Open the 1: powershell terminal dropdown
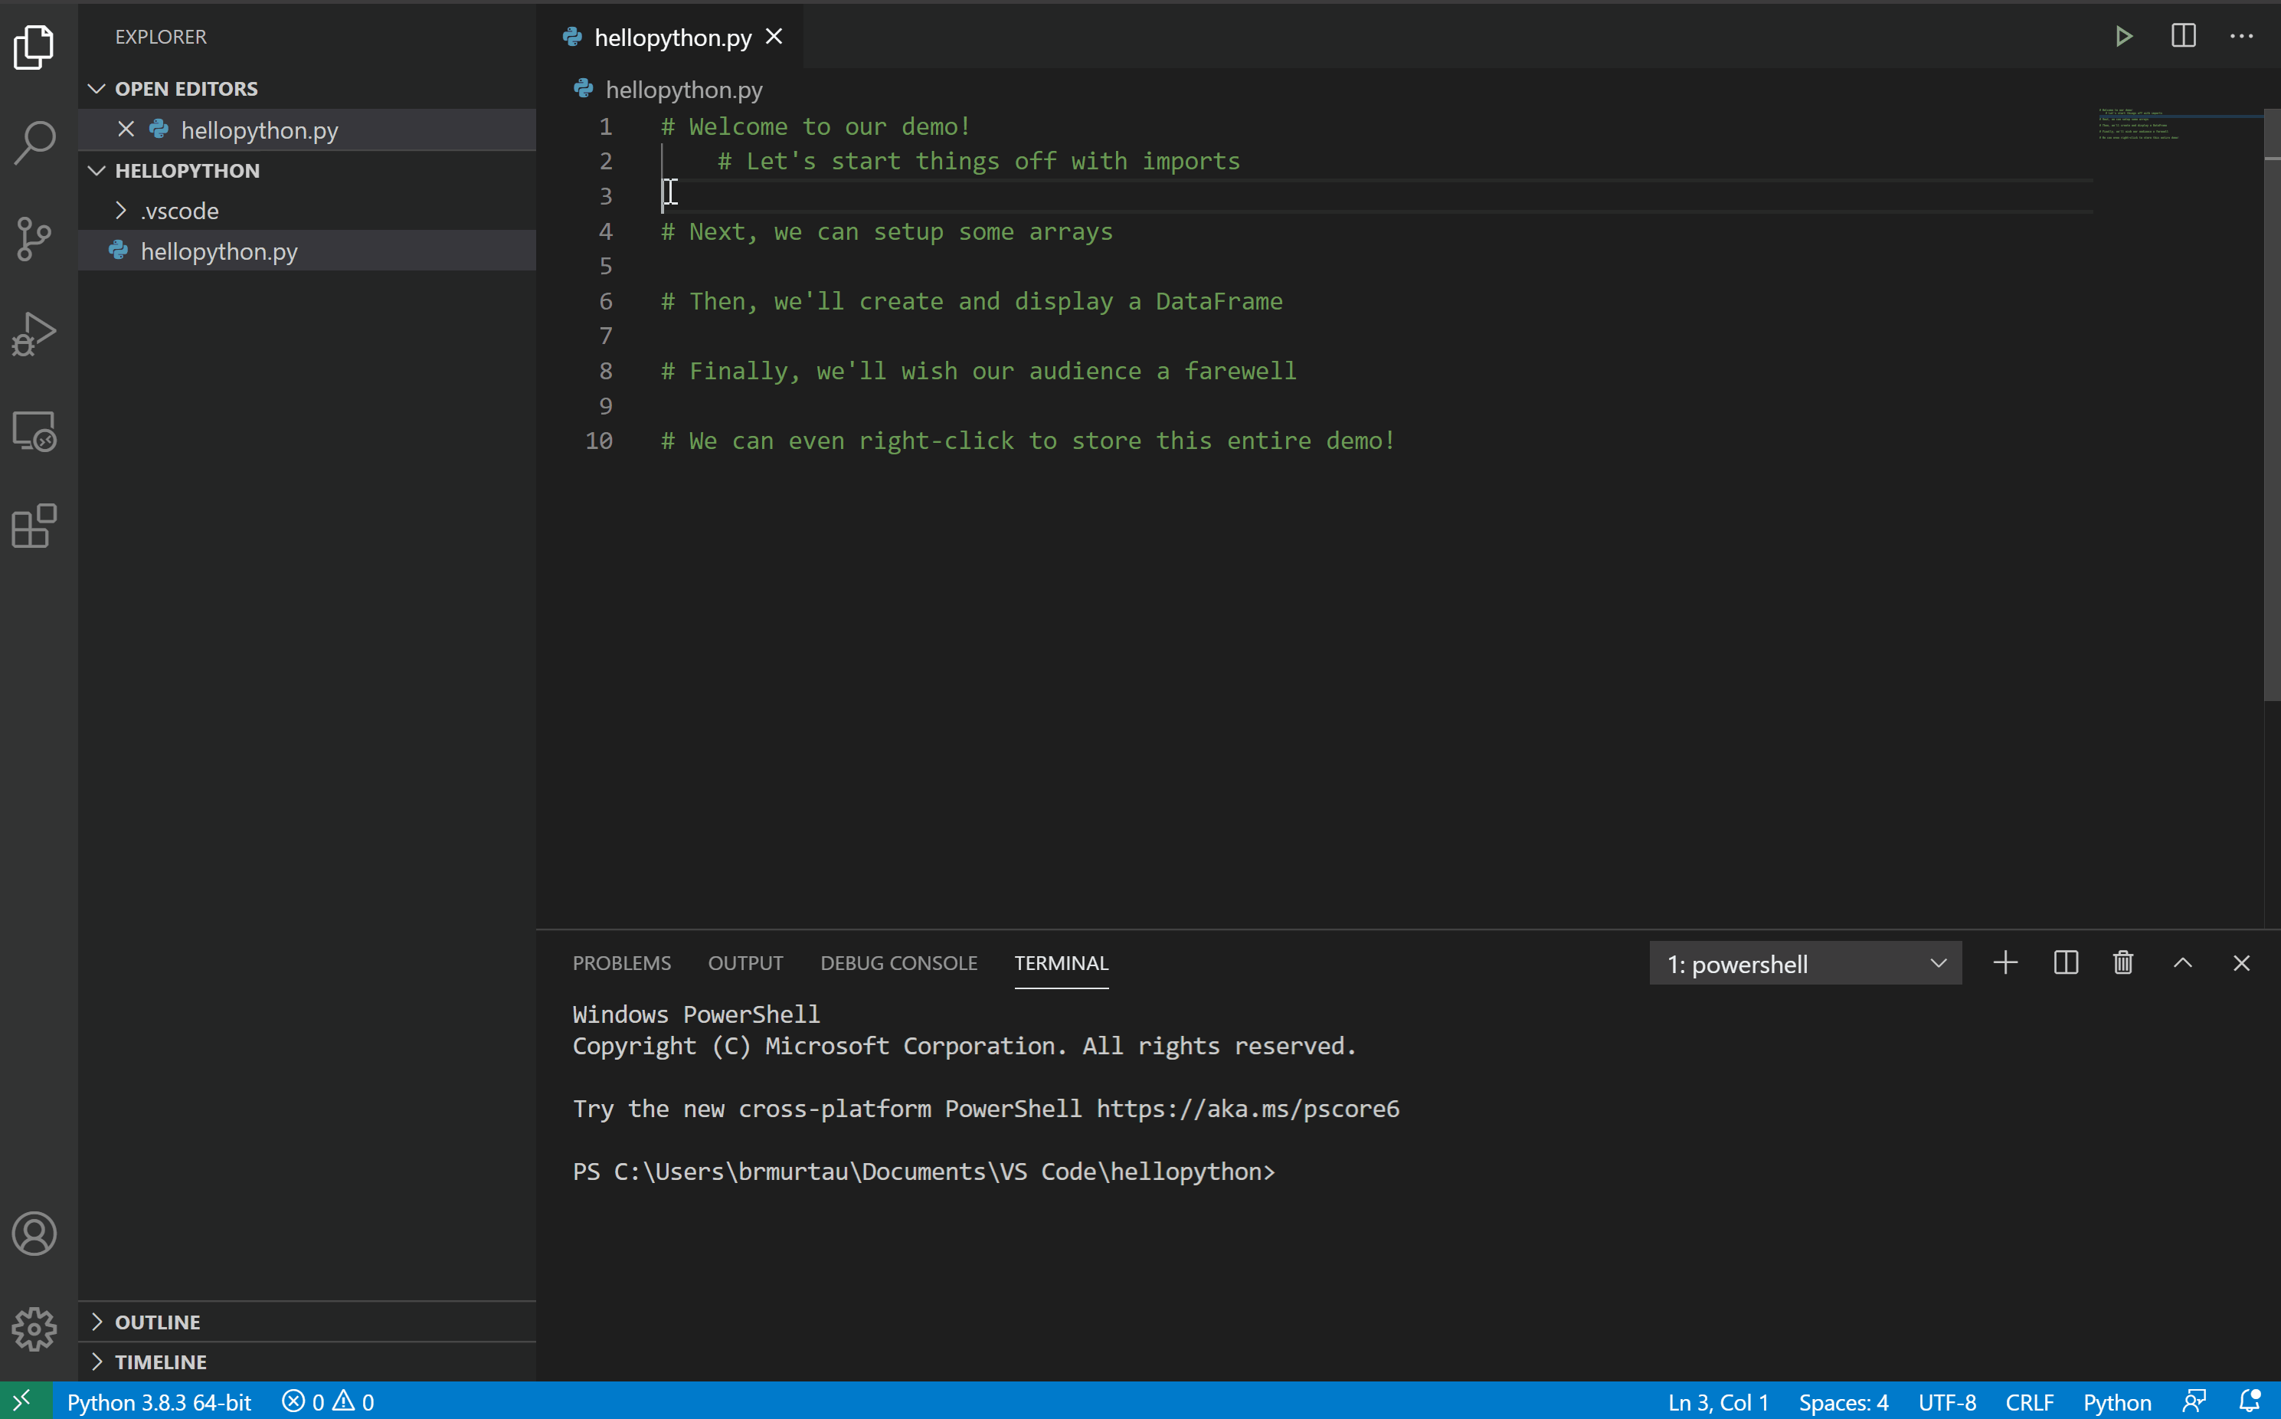 coord(1805,964)
